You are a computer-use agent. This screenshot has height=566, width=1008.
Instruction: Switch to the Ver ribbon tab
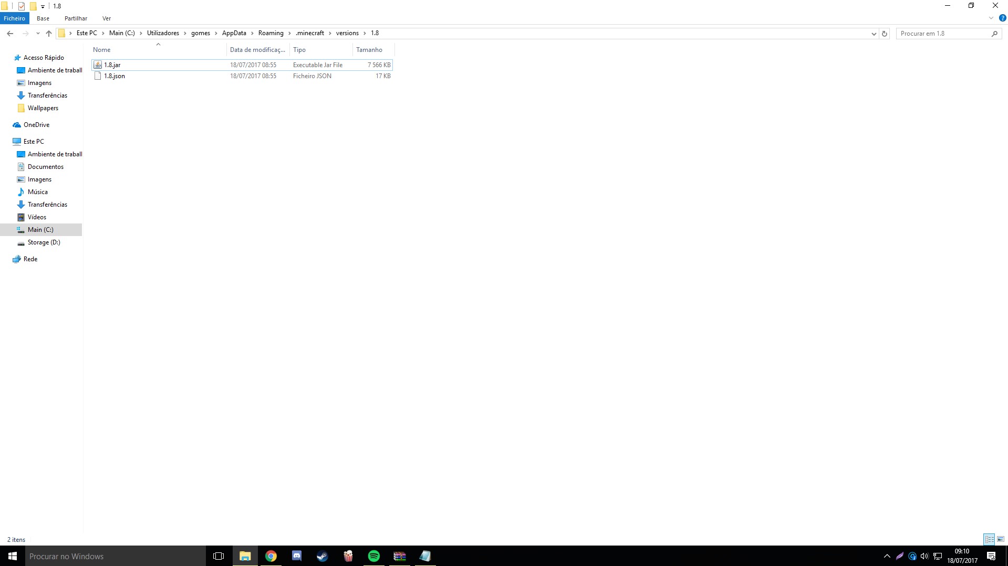tap(107, 18)
